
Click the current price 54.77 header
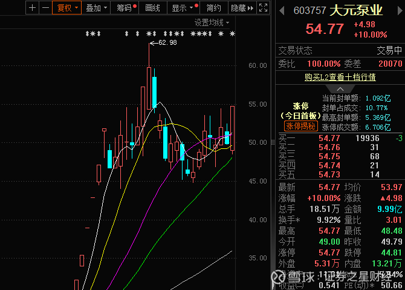point(325,29)
